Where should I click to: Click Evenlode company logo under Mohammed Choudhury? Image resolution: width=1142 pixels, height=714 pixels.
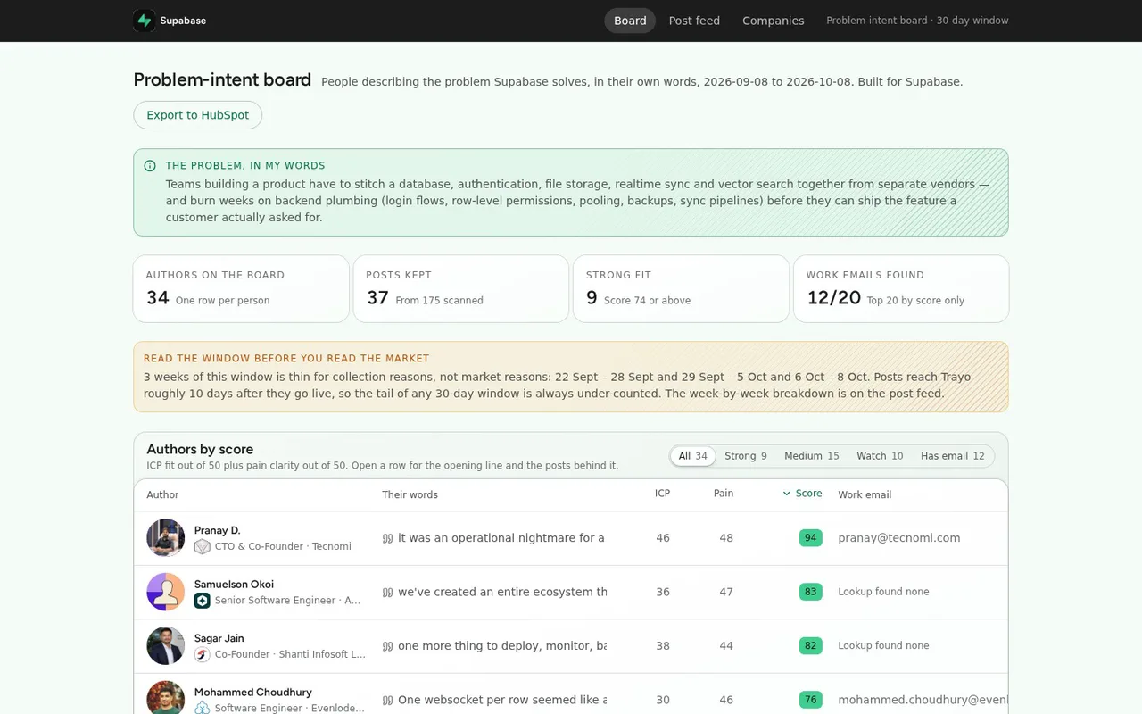click(x=203, y=708)
